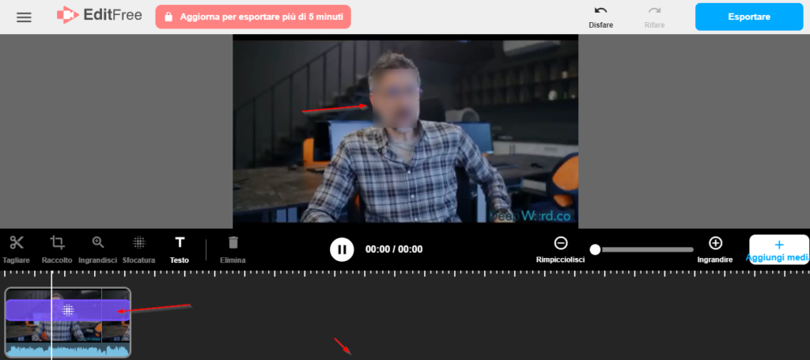
Task: Delete selection with Elimina trash icon
Action: coord(233,249)
